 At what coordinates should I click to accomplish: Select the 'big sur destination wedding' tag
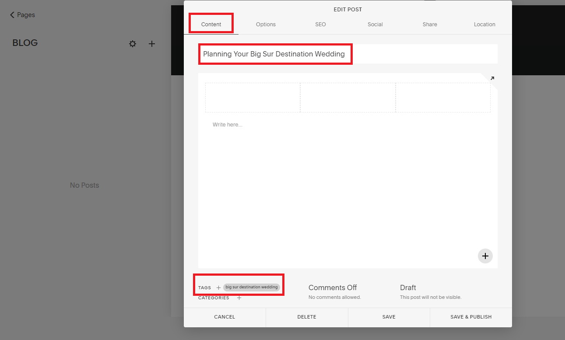coord(252,287)
